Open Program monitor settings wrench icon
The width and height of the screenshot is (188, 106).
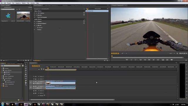177,53
